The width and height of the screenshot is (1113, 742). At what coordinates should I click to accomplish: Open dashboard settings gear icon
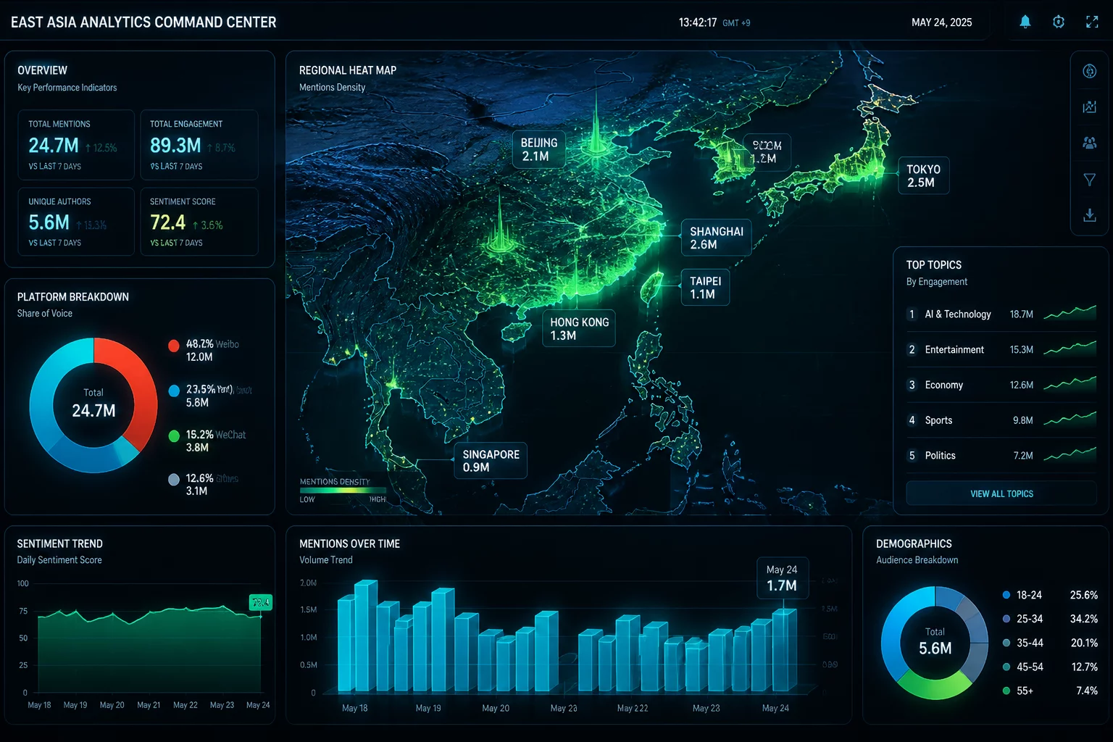tap(1058, 22)
